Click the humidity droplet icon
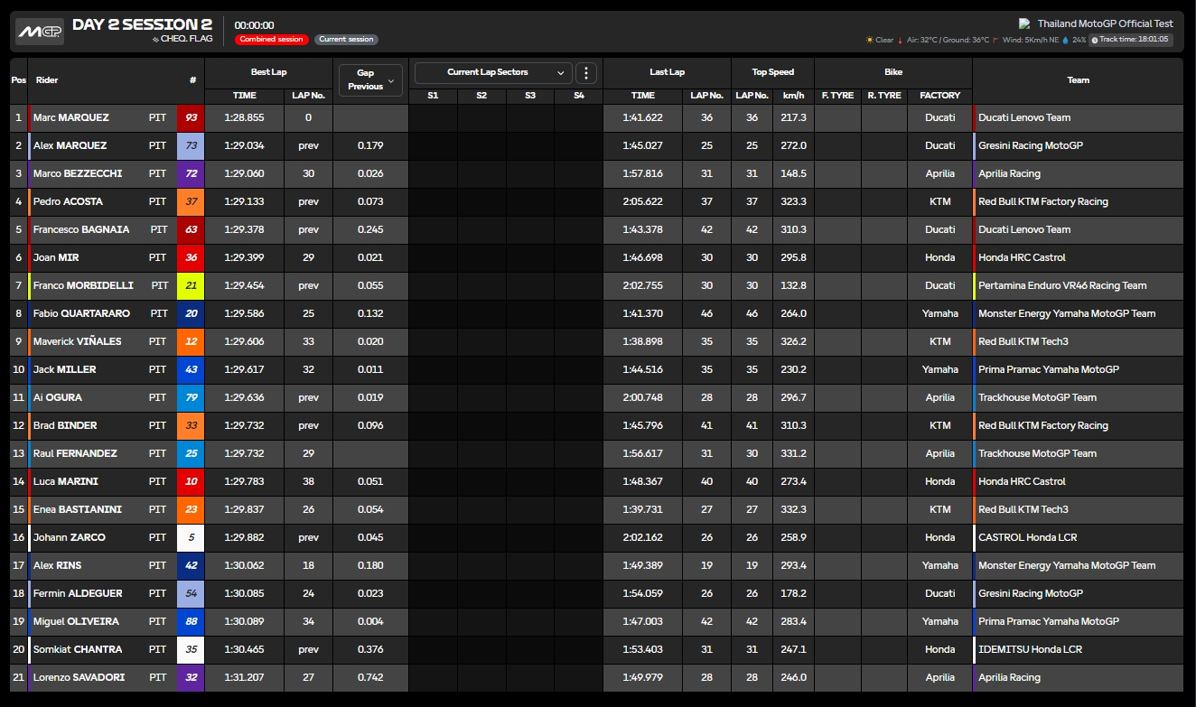1196x707 pixels. pos(1065,40)
